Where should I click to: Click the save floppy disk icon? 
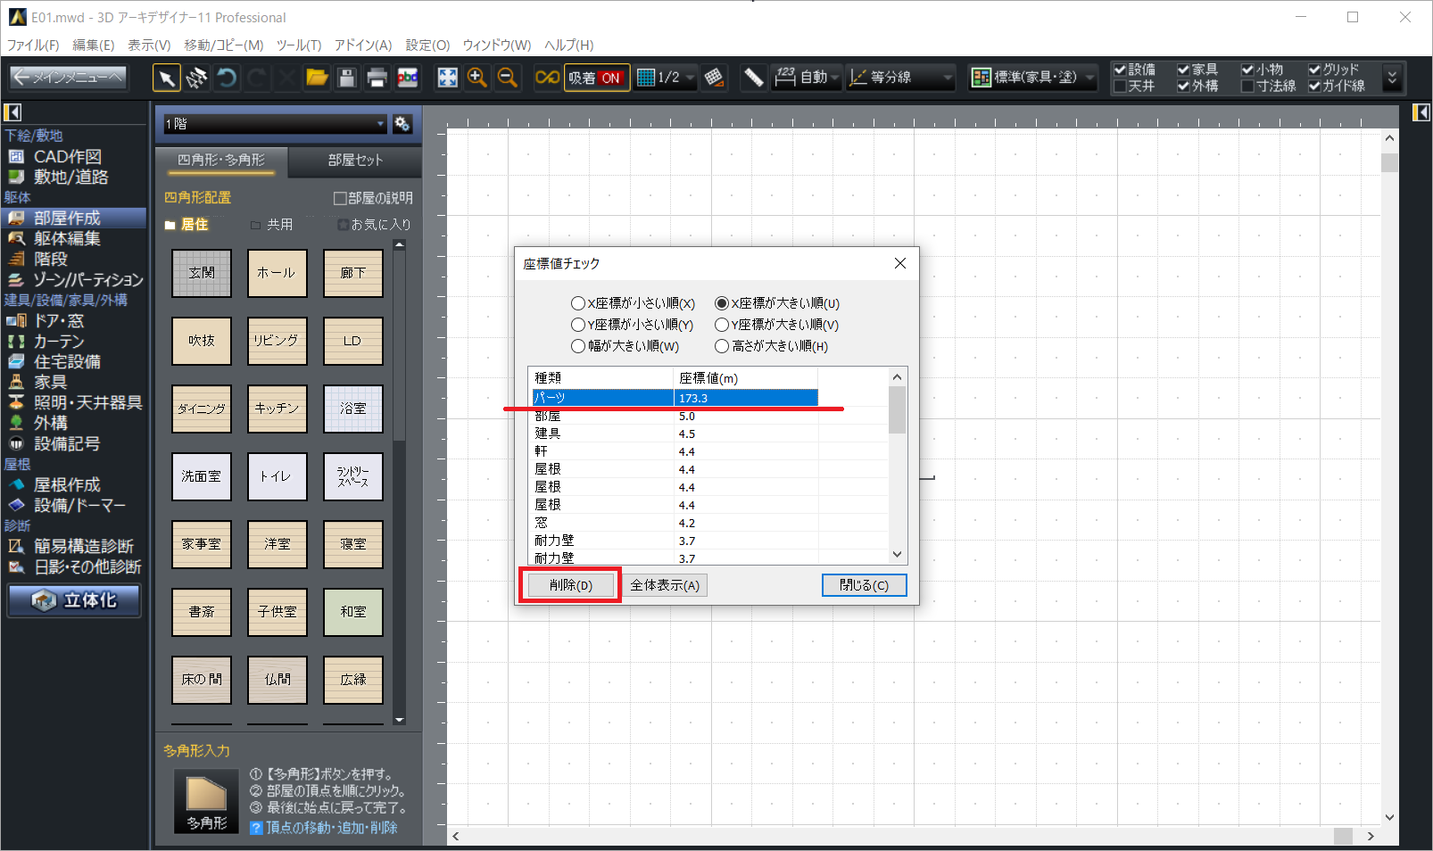click(x=347, y=78)
